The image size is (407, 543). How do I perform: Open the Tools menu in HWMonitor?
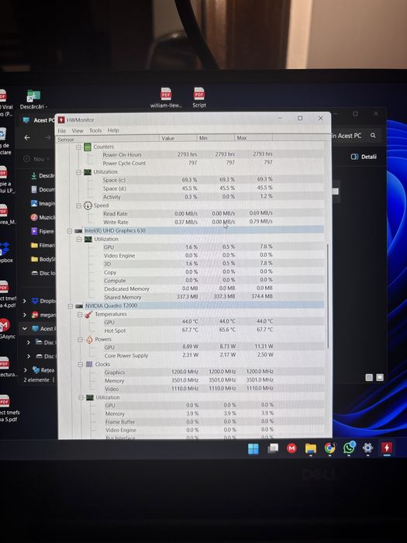coord(95,130)
